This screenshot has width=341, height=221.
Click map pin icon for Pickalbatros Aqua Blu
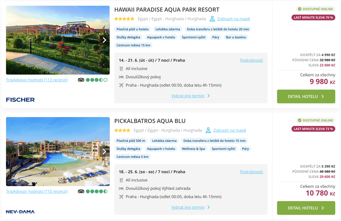(x=208, y=131)
